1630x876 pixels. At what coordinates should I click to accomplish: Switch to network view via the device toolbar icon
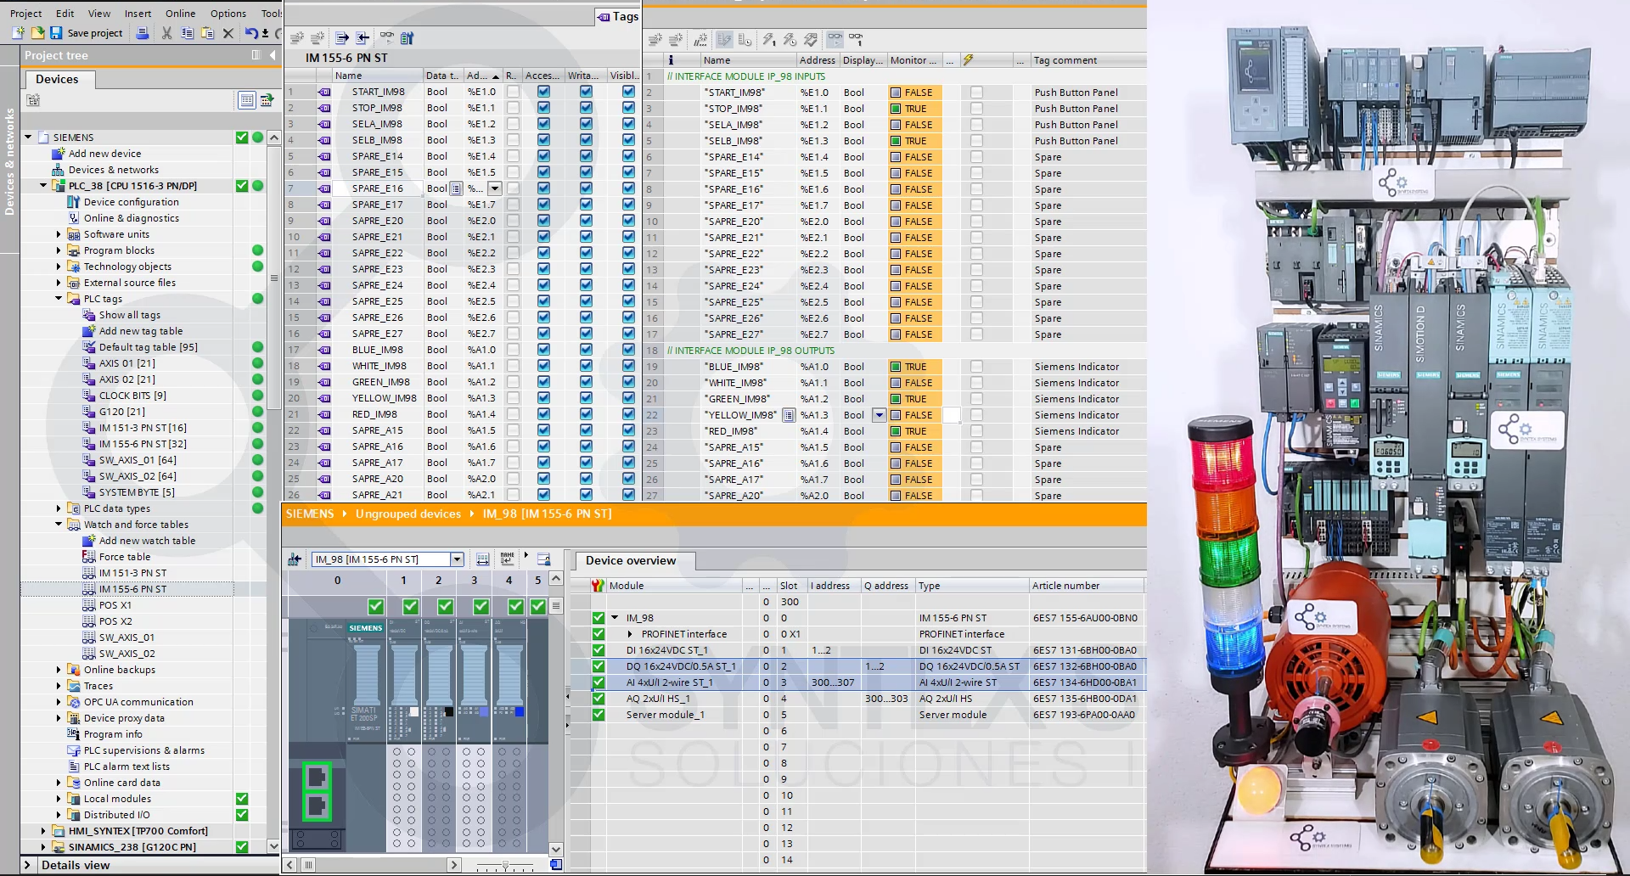[x=295, y=559]
